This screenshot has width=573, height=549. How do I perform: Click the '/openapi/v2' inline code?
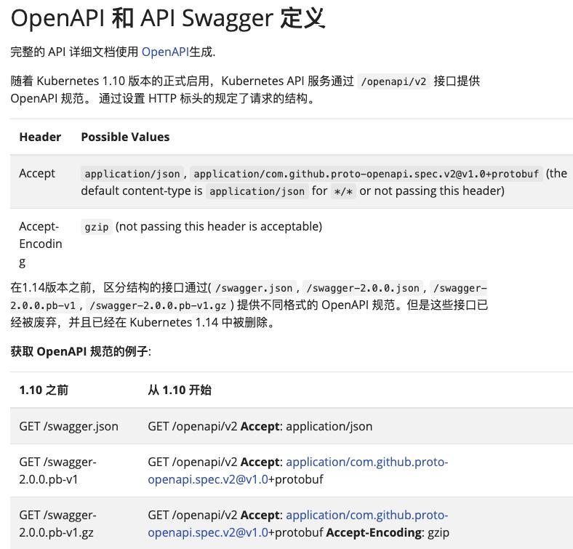393,81
